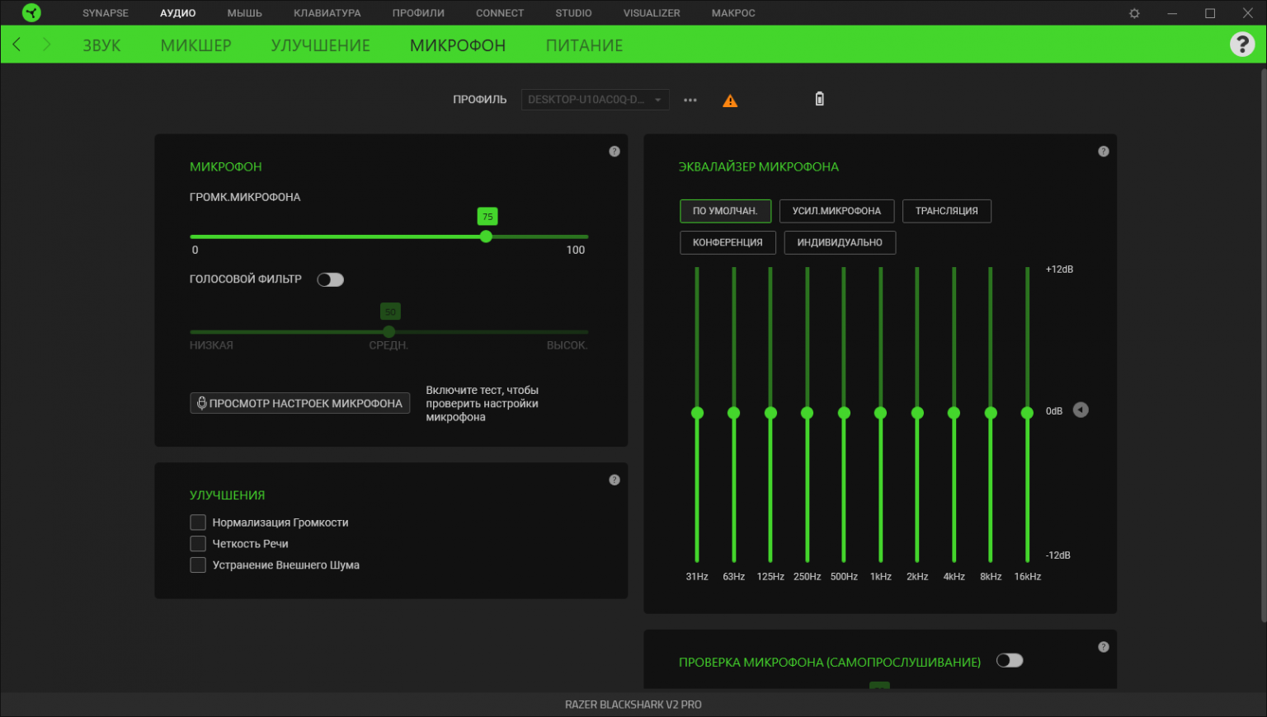This screenshot has height=717, width=1267.
Task: Click the Razer logo icon
Action: pos(31,12)
